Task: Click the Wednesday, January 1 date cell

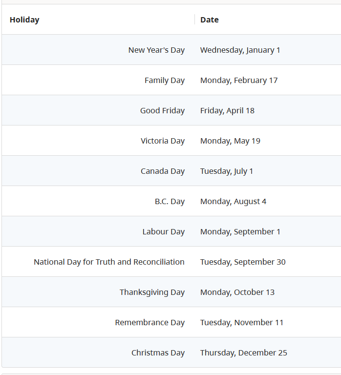Action: 240,50
